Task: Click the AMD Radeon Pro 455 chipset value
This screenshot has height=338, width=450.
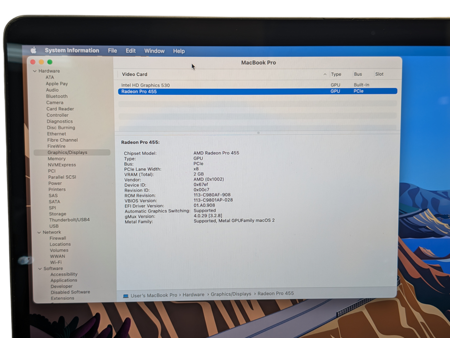Action: [x=216, y=153]
